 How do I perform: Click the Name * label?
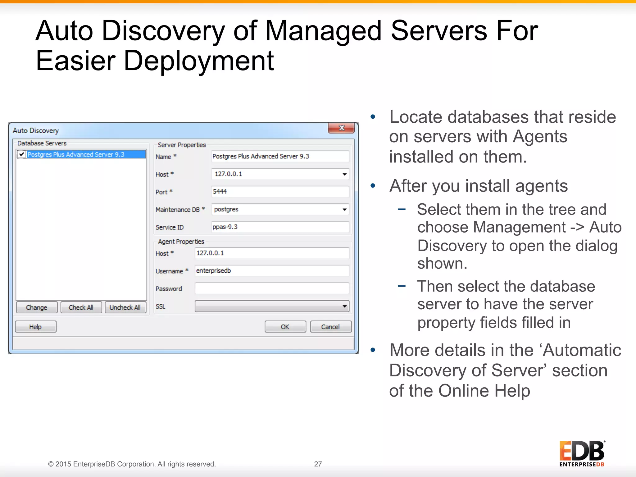[166, 157]
